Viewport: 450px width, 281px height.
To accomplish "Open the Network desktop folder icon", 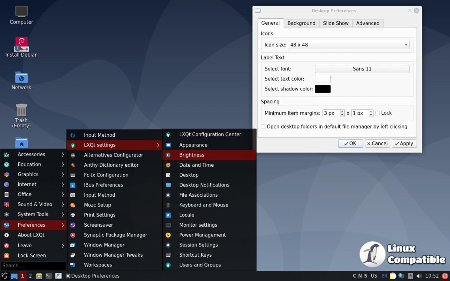I will coord(21,77).
